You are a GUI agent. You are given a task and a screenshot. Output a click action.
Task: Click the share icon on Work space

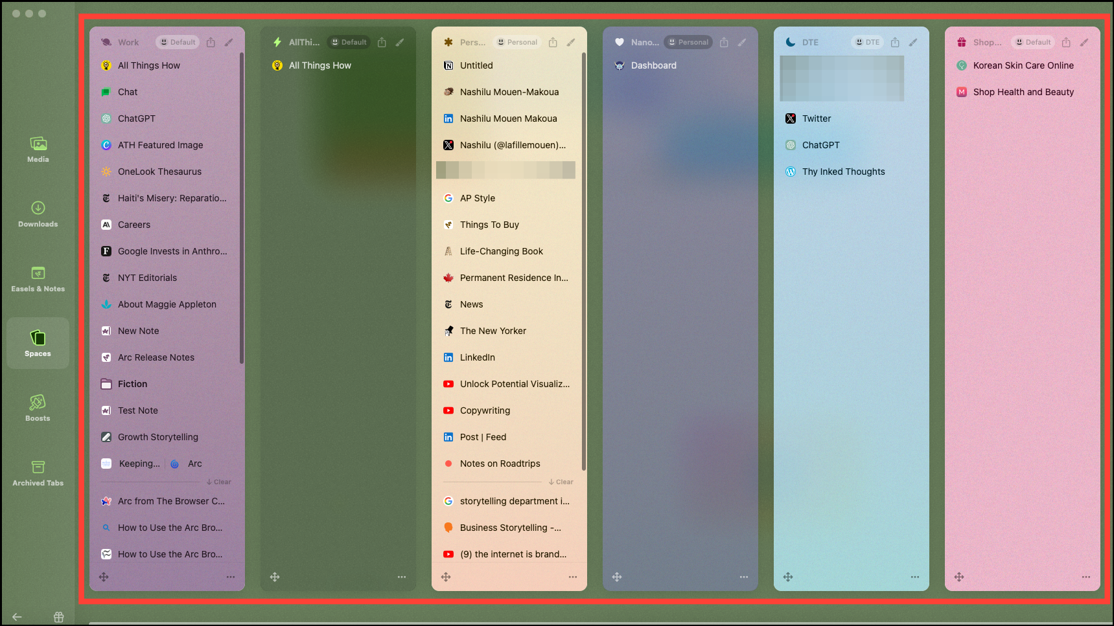click(x=211, y=42)
